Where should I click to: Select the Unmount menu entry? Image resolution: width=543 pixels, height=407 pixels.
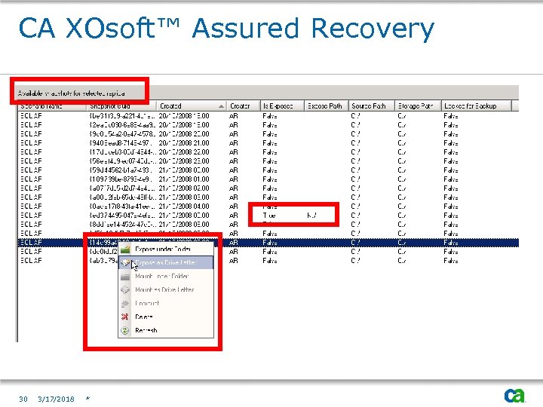coord(166,304)
